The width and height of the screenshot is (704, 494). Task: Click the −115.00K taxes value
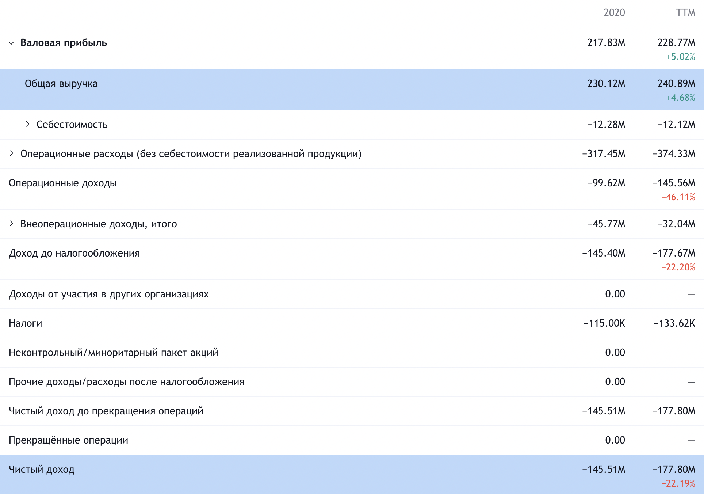604,323
